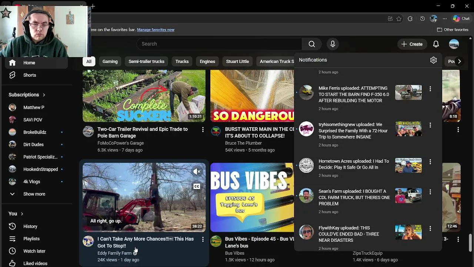
Task: Open Hometown Acres notification text
Action: (x=354, y=164)
